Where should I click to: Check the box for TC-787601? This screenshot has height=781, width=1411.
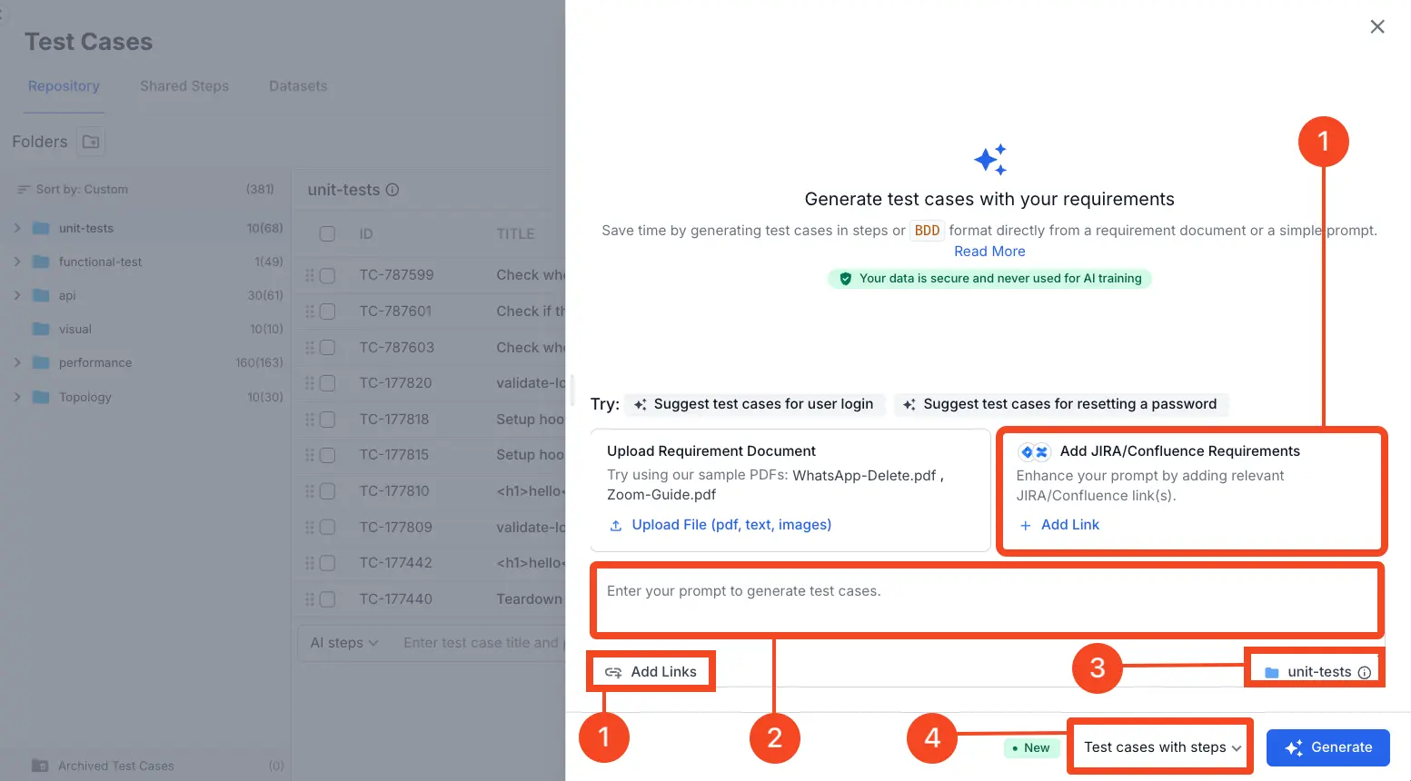(x=328, y=311)
